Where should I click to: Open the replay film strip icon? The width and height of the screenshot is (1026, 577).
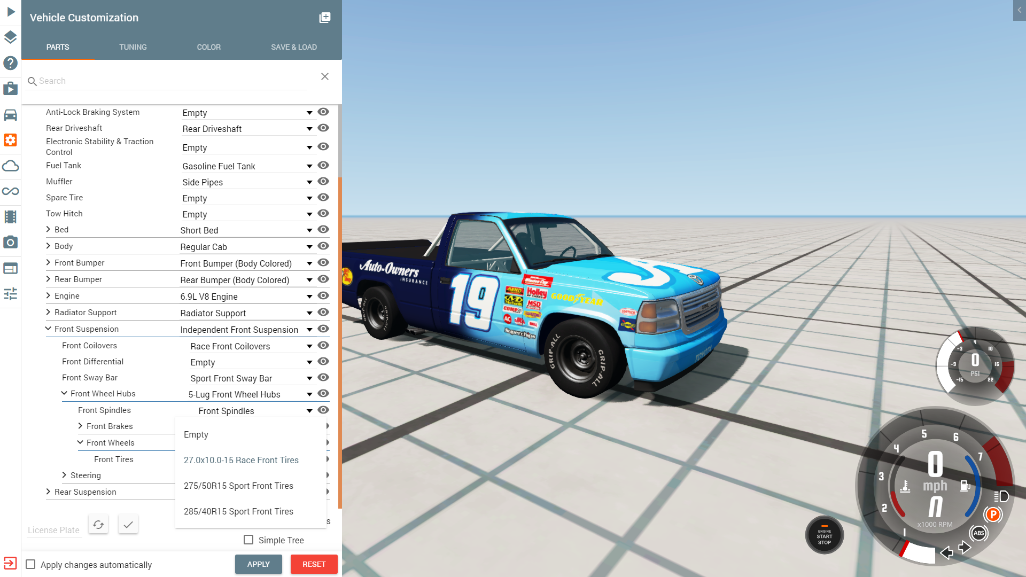[10, 217]
